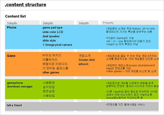Image resolution: width=164 pixels, height=115 pixels.
Task: Click the game pad type entry
Action: (x=52, y=28)
